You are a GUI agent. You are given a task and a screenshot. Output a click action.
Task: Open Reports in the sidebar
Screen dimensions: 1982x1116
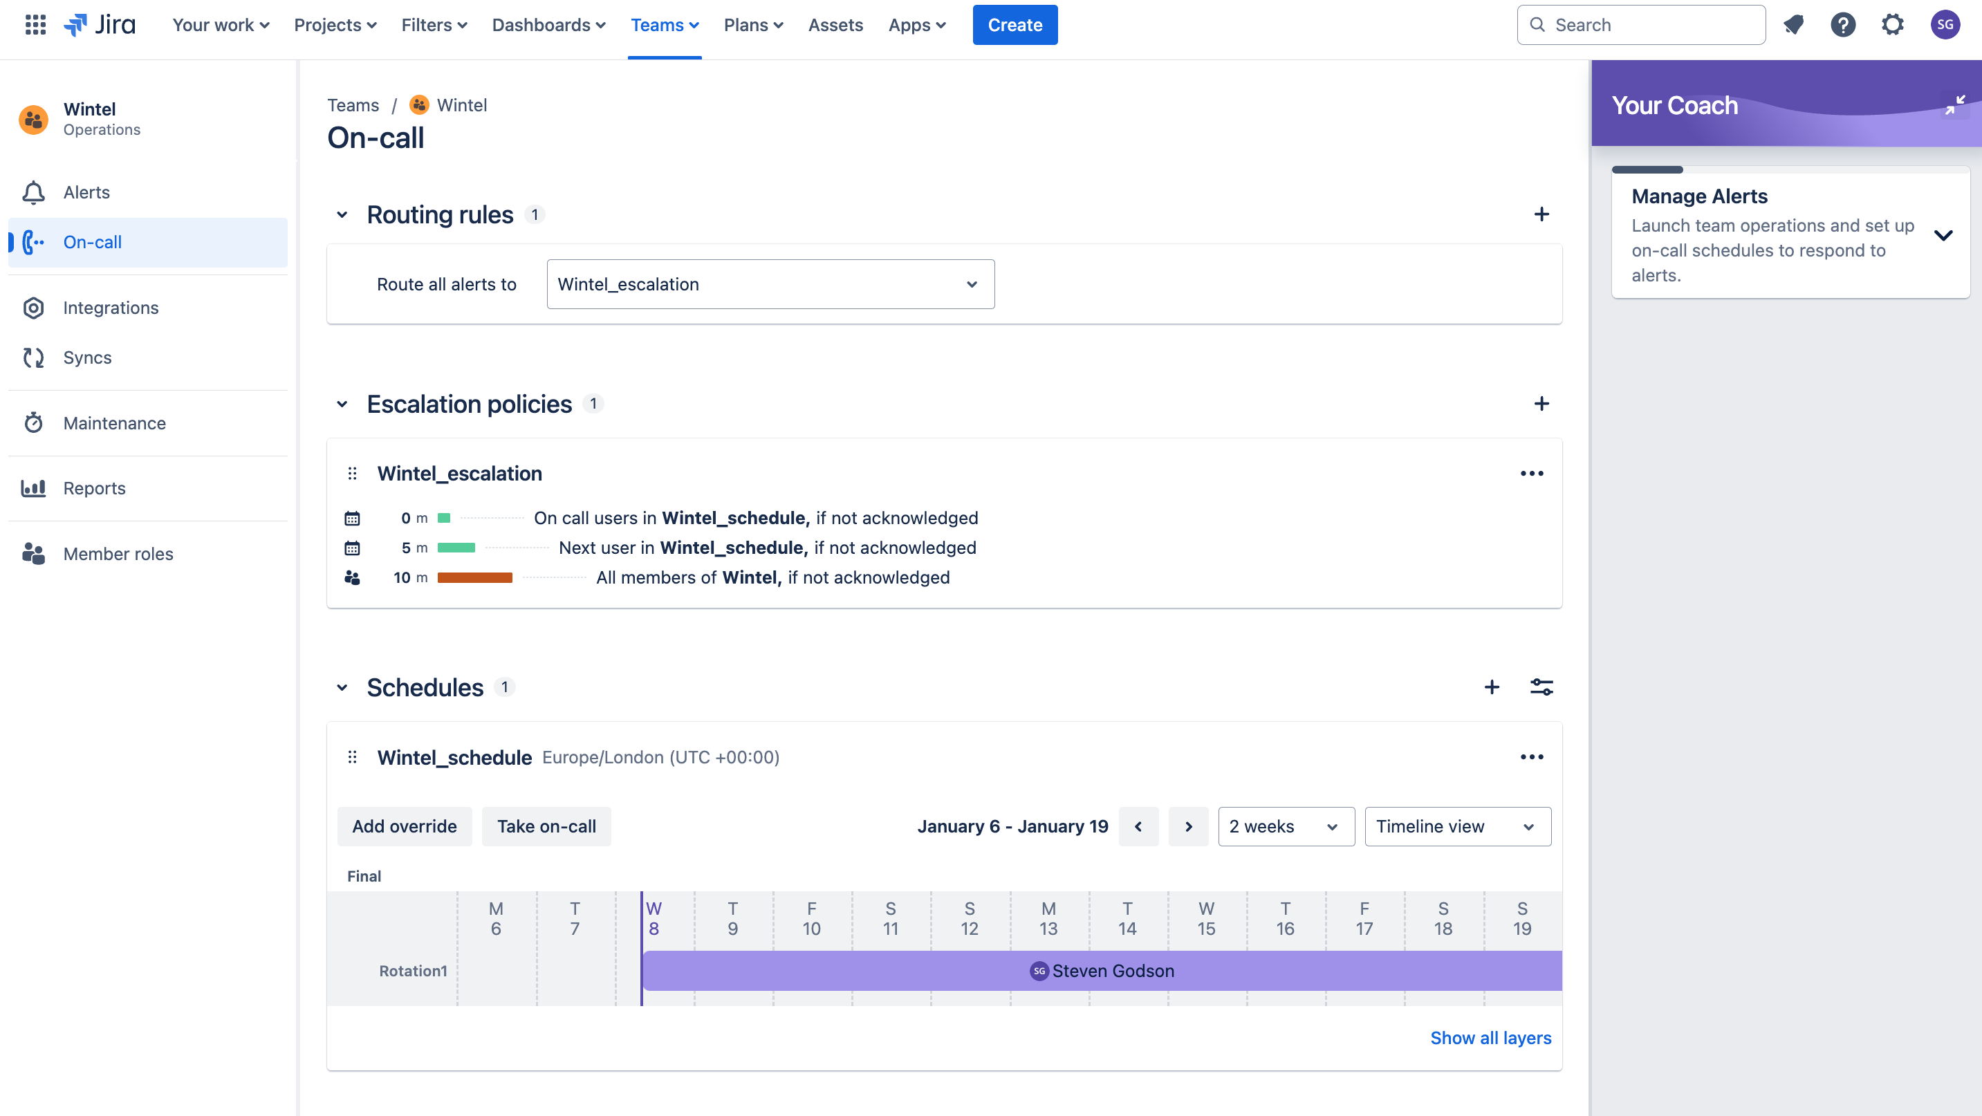[147, 488]
